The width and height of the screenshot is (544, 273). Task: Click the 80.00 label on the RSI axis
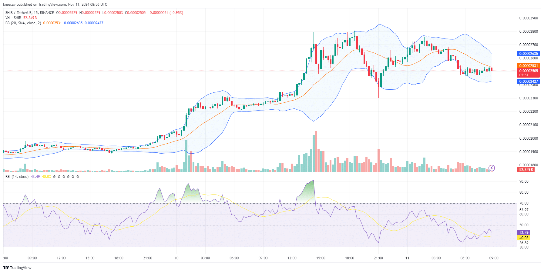(x=524, y=192)
